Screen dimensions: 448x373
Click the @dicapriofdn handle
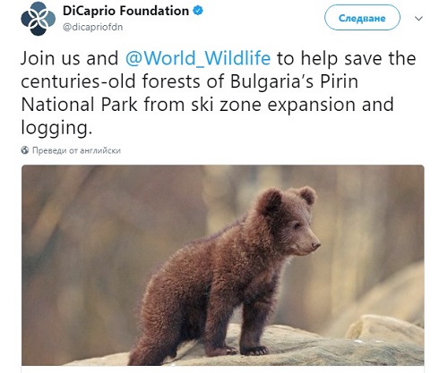[92, 27]
